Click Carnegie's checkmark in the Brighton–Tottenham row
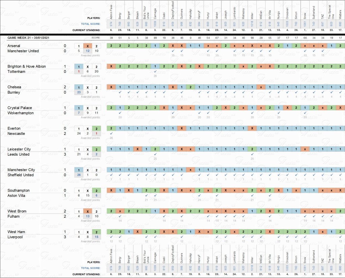The height and width of the screenshot is (278, 345). pos(155,71)
